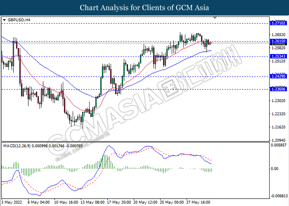This screenshot has width=289, height=206.
Task: Click the MACD 0.005857 upper scale value
Action: pyautogui.click(x=279, y=145)
